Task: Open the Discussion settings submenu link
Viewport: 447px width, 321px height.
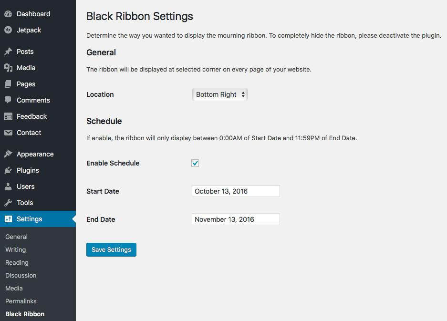Action: (21, 275)
